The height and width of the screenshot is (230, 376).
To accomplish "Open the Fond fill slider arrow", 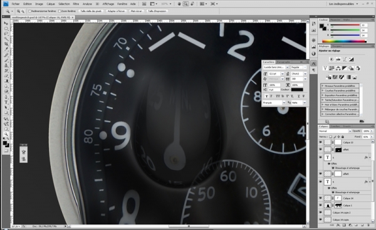I will tap(372, 137).
